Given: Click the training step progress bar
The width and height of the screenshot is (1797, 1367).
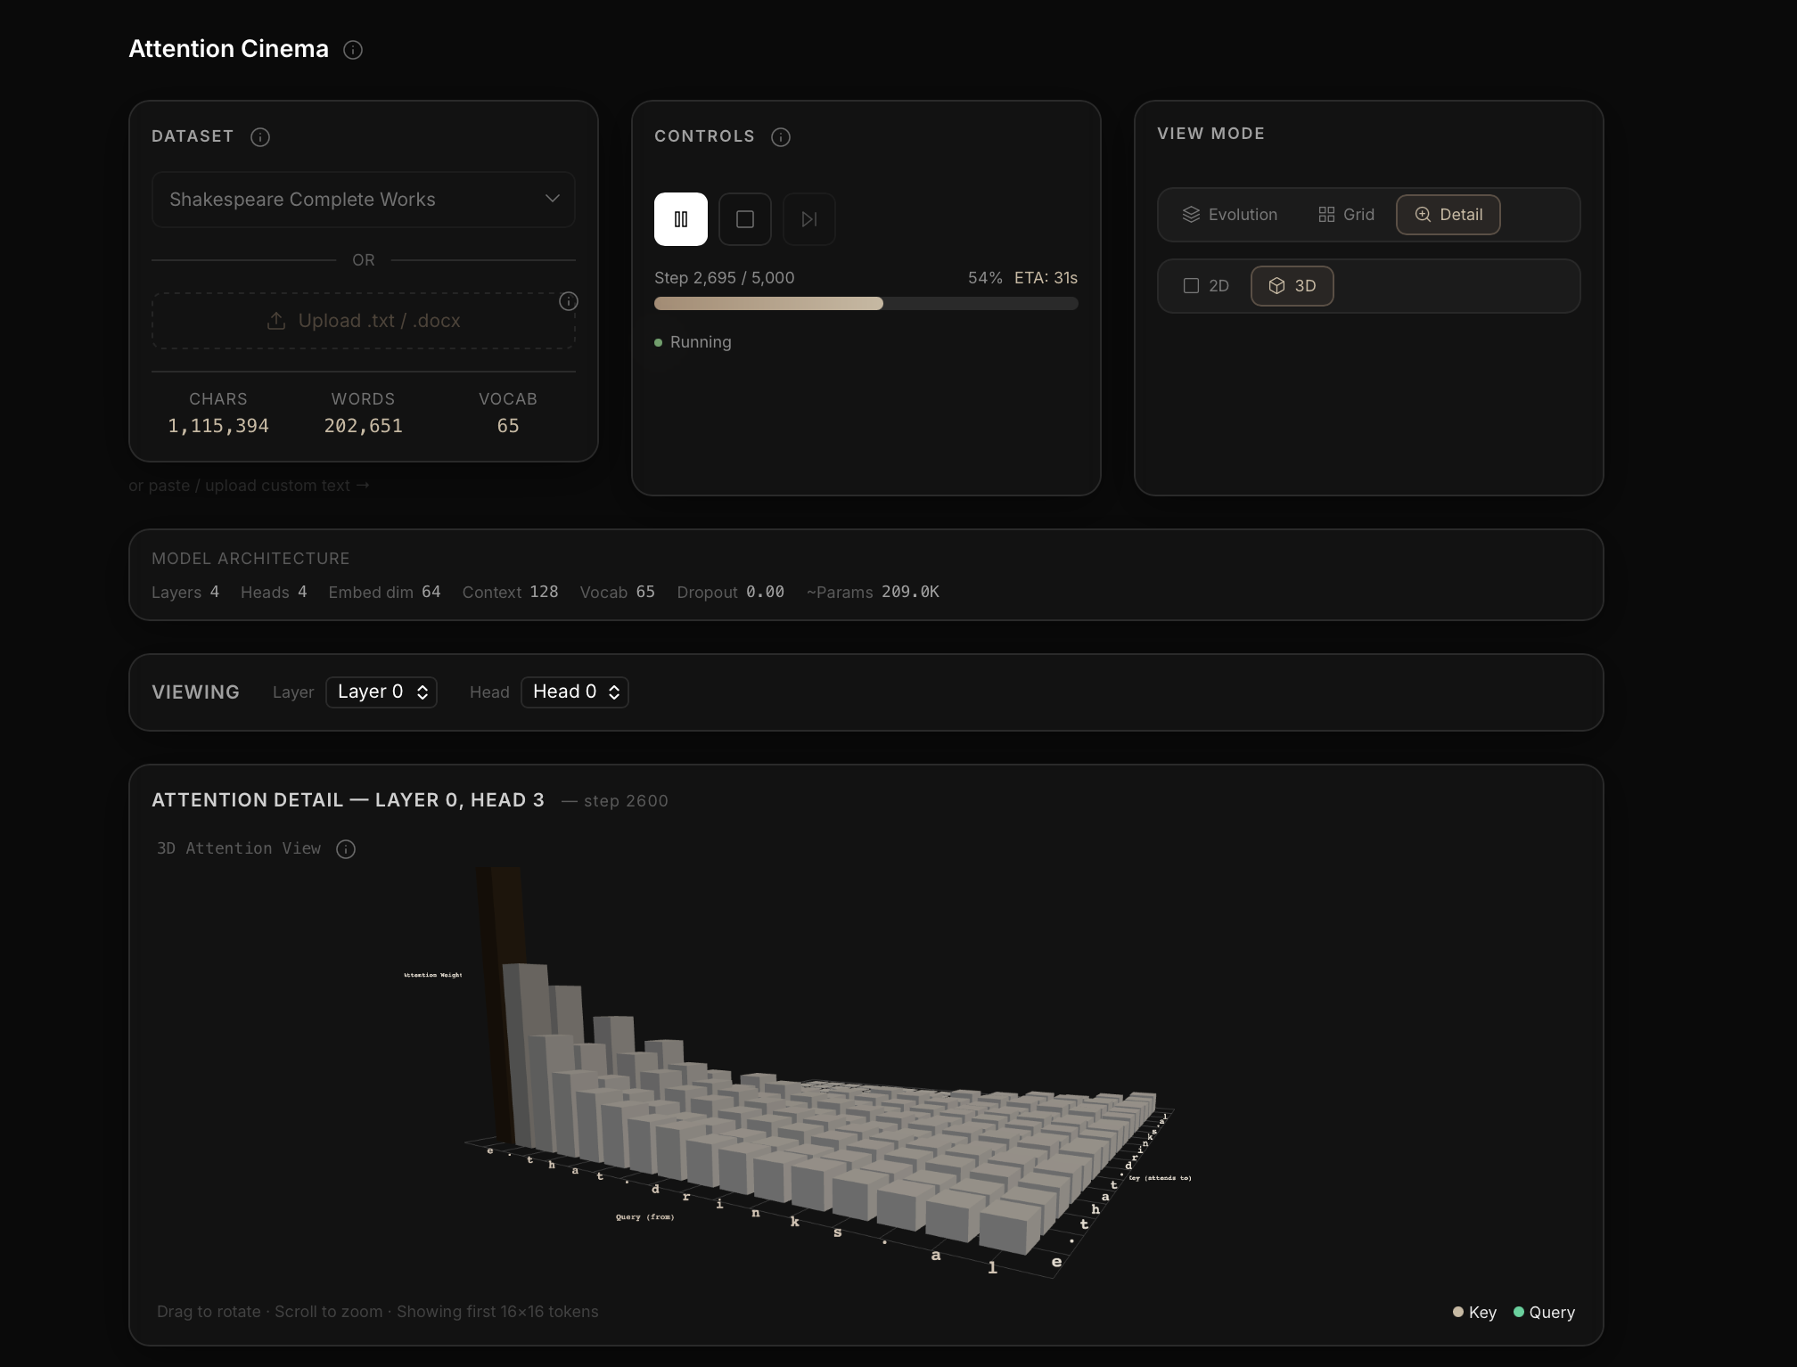Looking at the screenshot, I should [x=866, y=304].
